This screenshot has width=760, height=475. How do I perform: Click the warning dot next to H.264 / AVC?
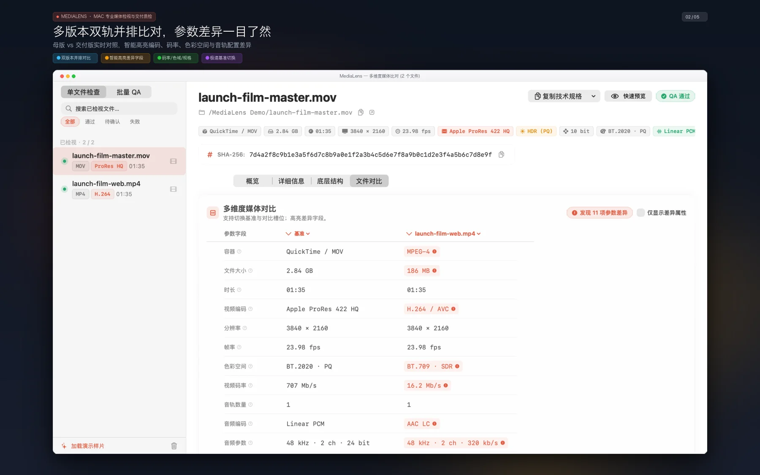(x=453, y=309)
